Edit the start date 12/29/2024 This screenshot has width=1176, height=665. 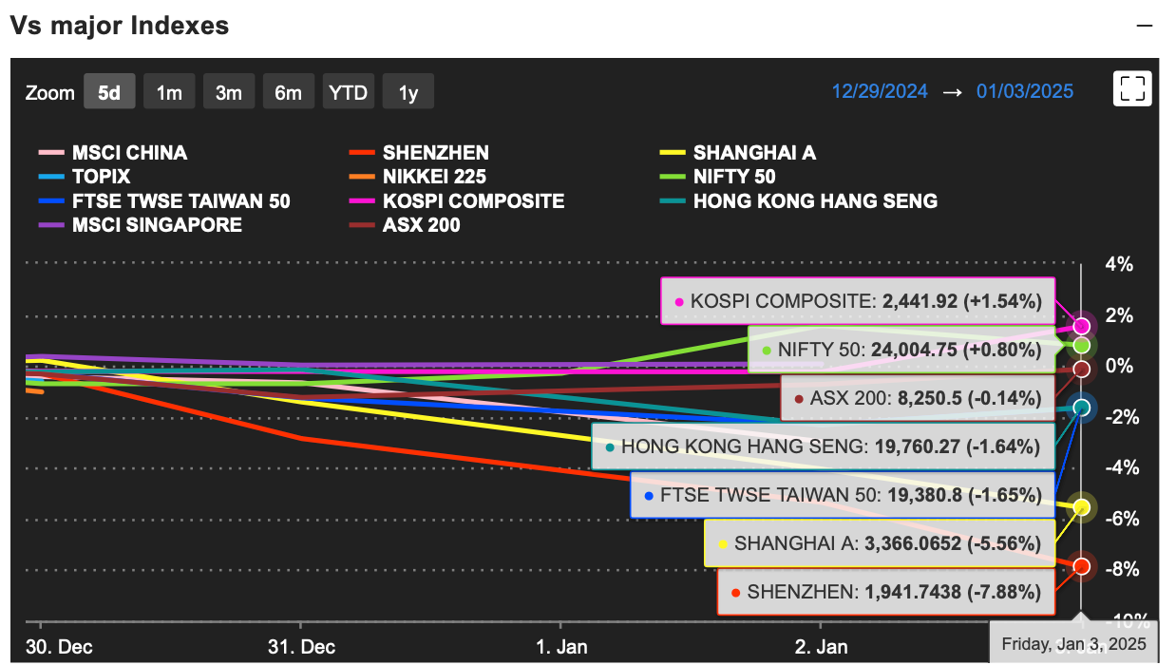(x=880, y=91)
